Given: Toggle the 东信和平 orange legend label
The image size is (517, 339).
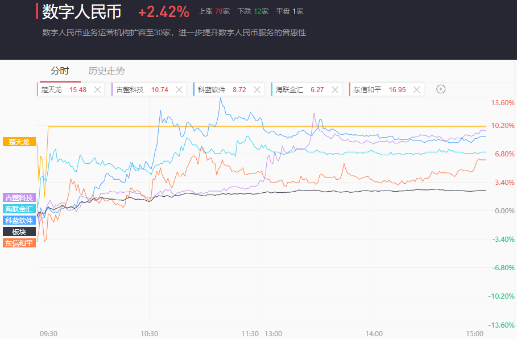Looking at the screenshot, I should [x=19, y=243].
